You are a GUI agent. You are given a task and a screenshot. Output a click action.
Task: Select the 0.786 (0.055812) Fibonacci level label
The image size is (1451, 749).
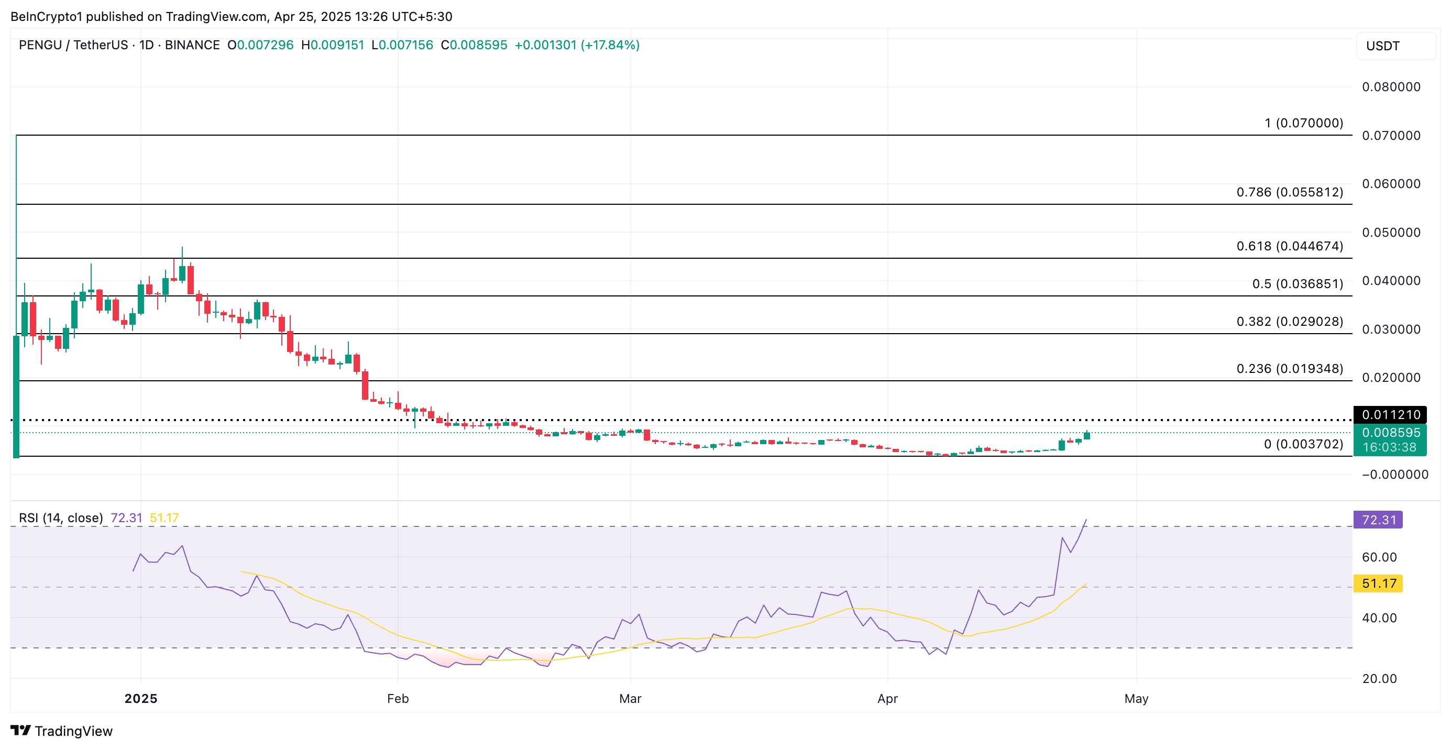click(x=1289, y=192)
